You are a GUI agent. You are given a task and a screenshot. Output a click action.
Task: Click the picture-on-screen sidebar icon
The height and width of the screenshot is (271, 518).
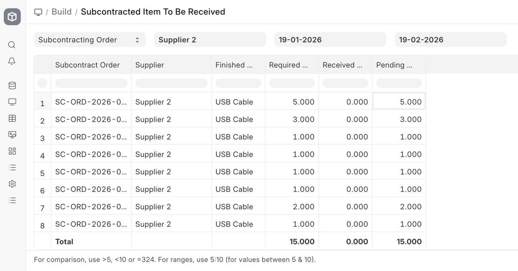point(12,134)
